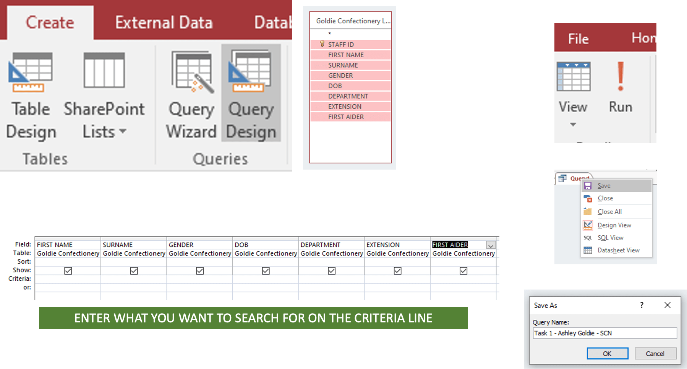Viewport: 687px width, 369px height.
Task: Choose SQL View from the context menu
Action: click(x=610, y=238)
